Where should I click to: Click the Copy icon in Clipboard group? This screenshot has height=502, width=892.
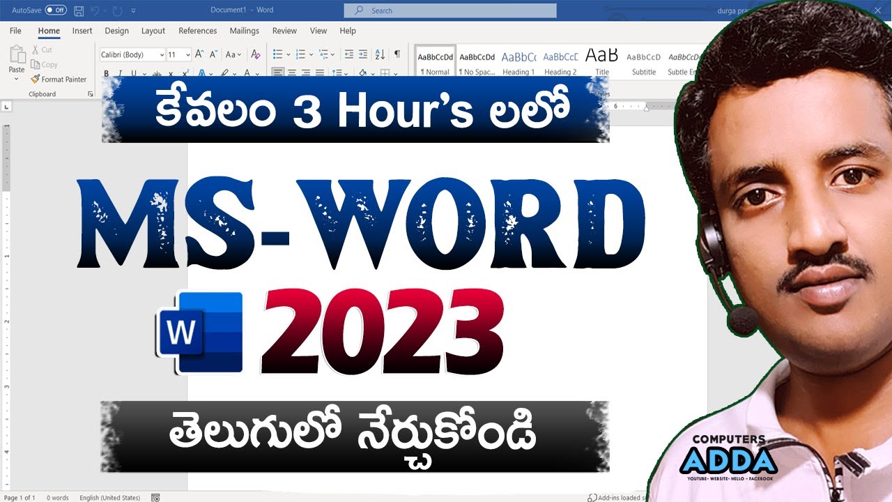[x=35, y=64]
